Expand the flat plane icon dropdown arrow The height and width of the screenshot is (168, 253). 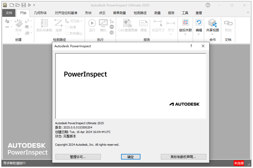pyautogui.click(x=11, y=27)
